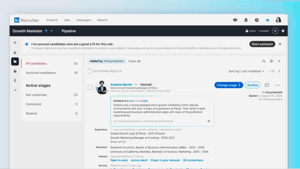Open the Change stage dropdown button
The image size is (300, 169).
[x=229, y=85]
